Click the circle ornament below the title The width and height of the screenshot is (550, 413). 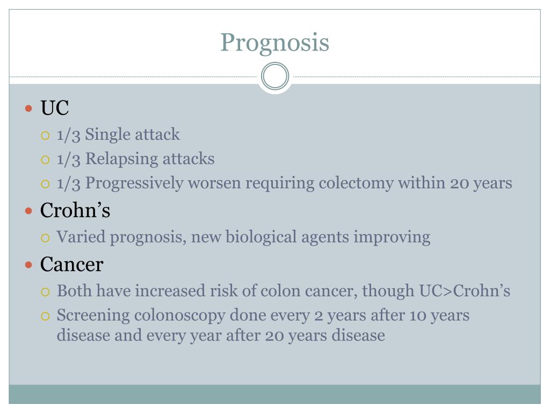275,77
